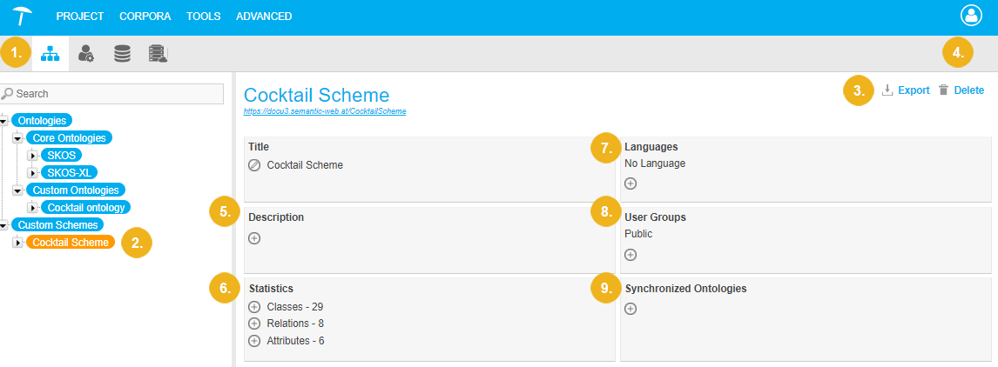The width and height of the screenshot is (998, 367).
Task: Click the server with cloud icon
Action: click(158, 54)
